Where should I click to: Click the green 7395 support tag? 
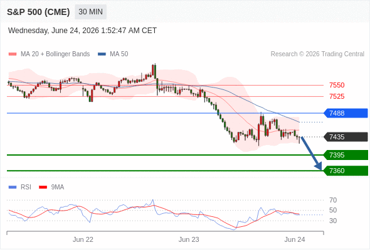pyautogui.click(x=346, y=155)
